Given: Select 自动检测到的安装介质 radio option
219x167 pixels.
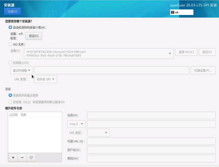Looking at the screenshot, I should [x=10, y=27].
